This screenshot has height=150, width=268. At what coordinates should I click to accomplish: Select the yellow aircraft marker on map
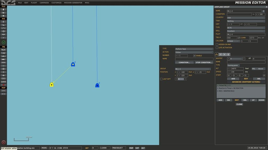pos(52,85)
